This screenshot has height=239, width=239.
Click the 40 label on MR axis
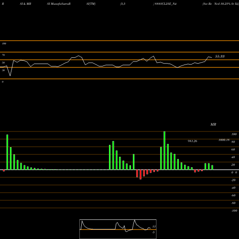(x=233, y=157)
